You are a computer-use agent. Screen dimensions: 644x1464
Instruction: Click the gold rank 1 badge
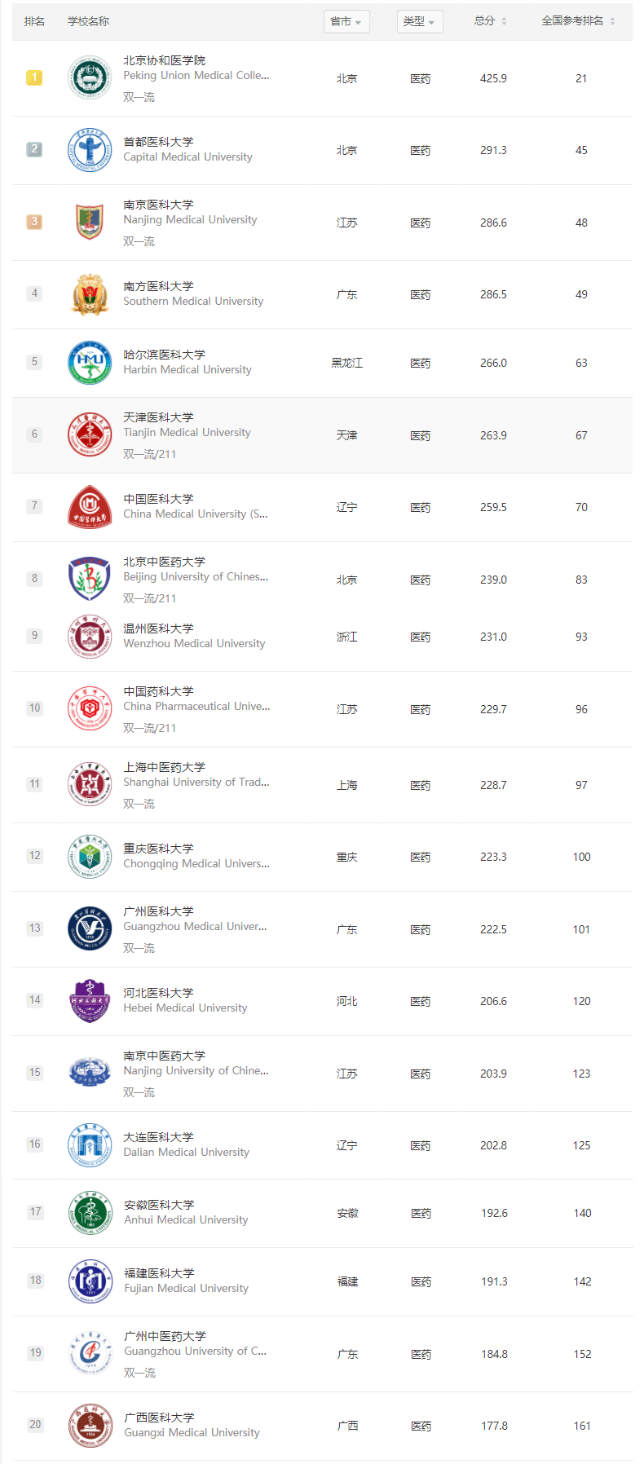(x=34, y=77)
